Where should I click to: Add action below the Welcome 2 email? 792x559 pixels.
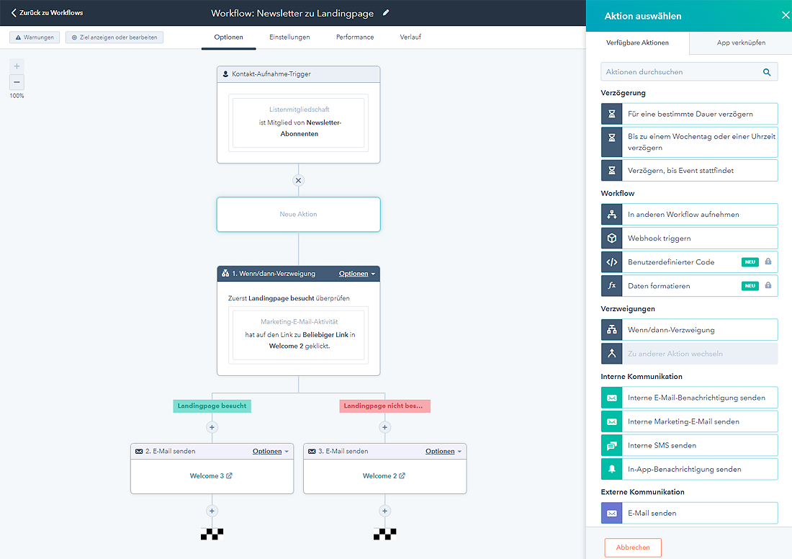click(x=385, y=511)
